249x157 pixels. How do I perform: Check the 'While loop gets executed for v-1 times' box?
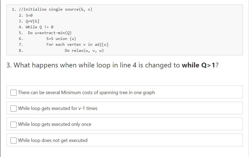13,108
